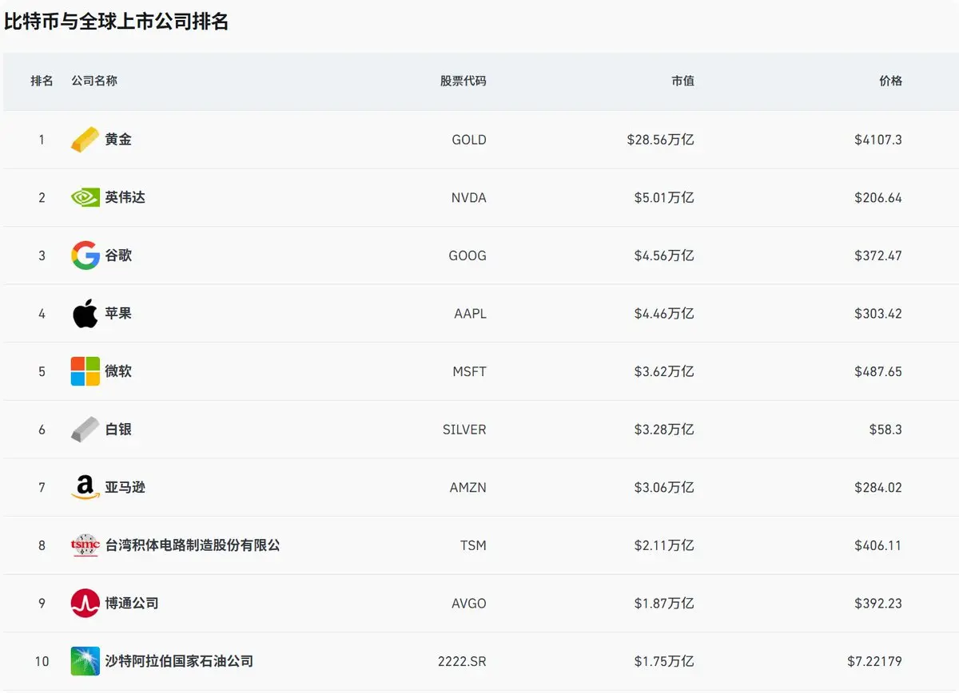959x693 pixels.
Task: Click the $28.56万亿 market cap value
Action: click(660, 140)
